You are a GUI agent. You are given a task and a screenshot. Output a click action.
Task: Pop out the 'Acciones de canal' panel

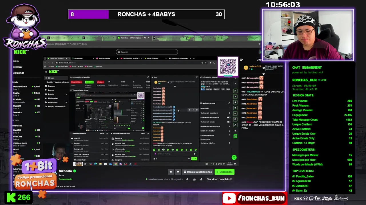[229, 103]
